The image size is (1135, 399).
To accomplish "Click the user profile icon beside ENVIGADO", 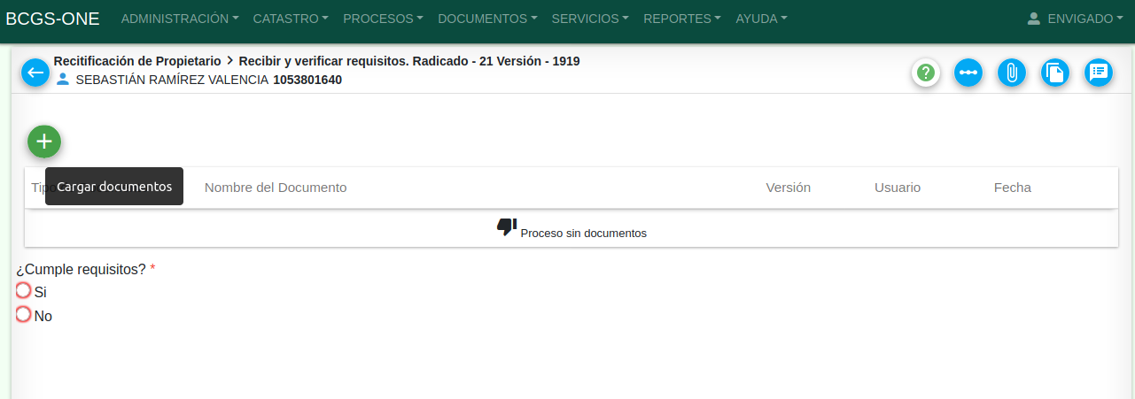I will tap(1033, 19).
